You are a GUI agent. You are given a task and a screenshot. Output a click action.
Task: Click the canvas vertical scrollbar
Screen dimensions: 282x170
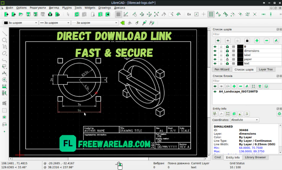[209, 92]
